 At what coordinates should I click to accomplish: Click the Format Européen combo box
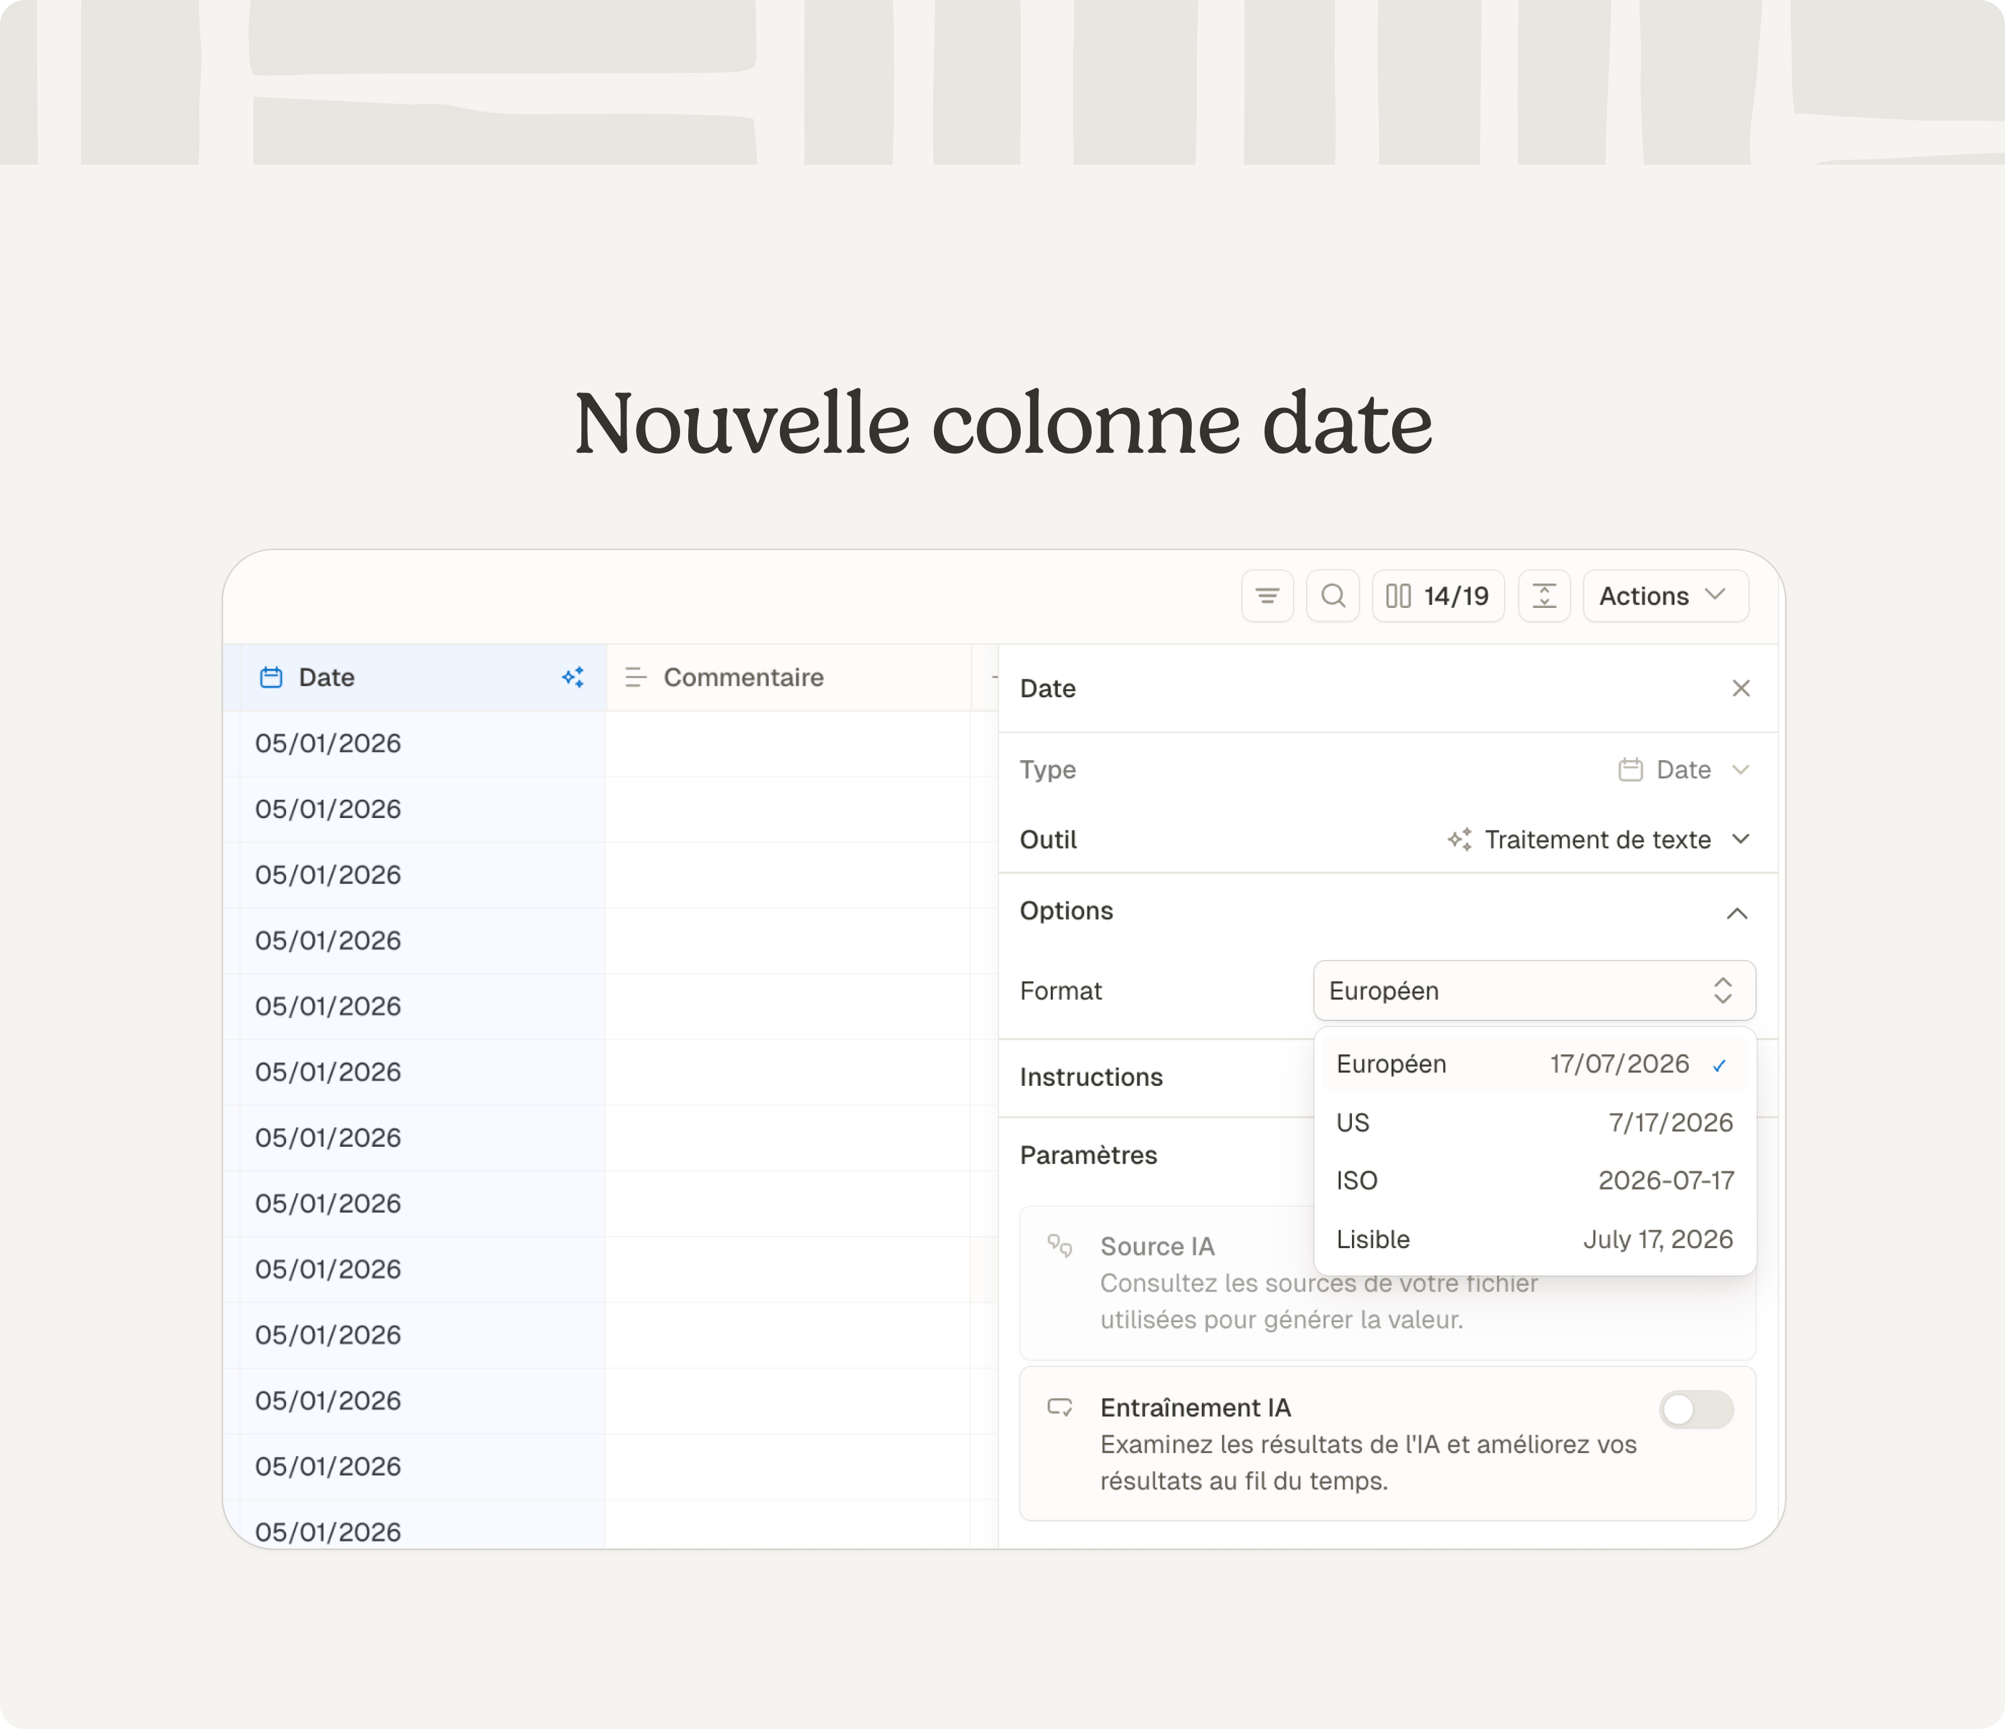click(1534, 990)
